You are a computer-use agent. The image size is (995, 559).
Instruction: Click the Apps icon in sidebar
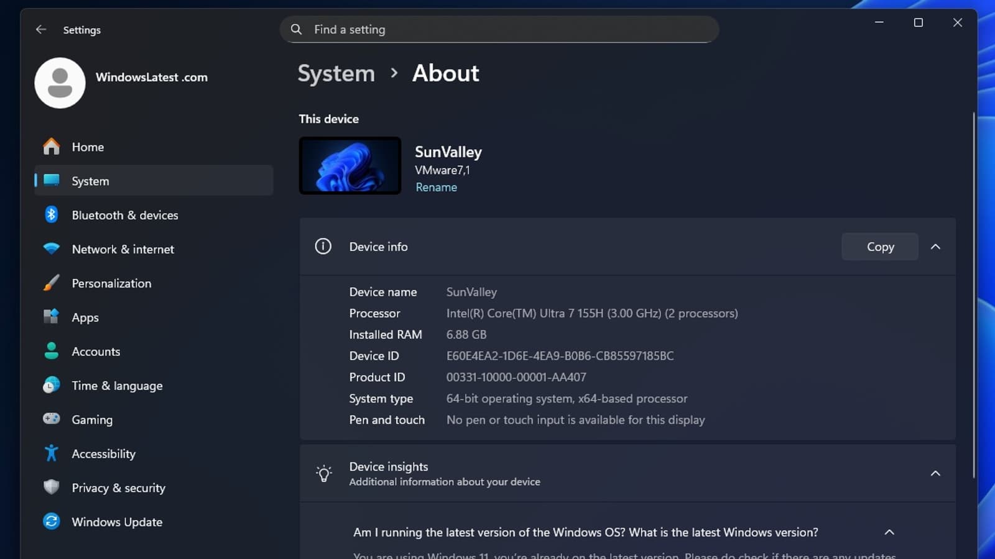coord(52,317)
